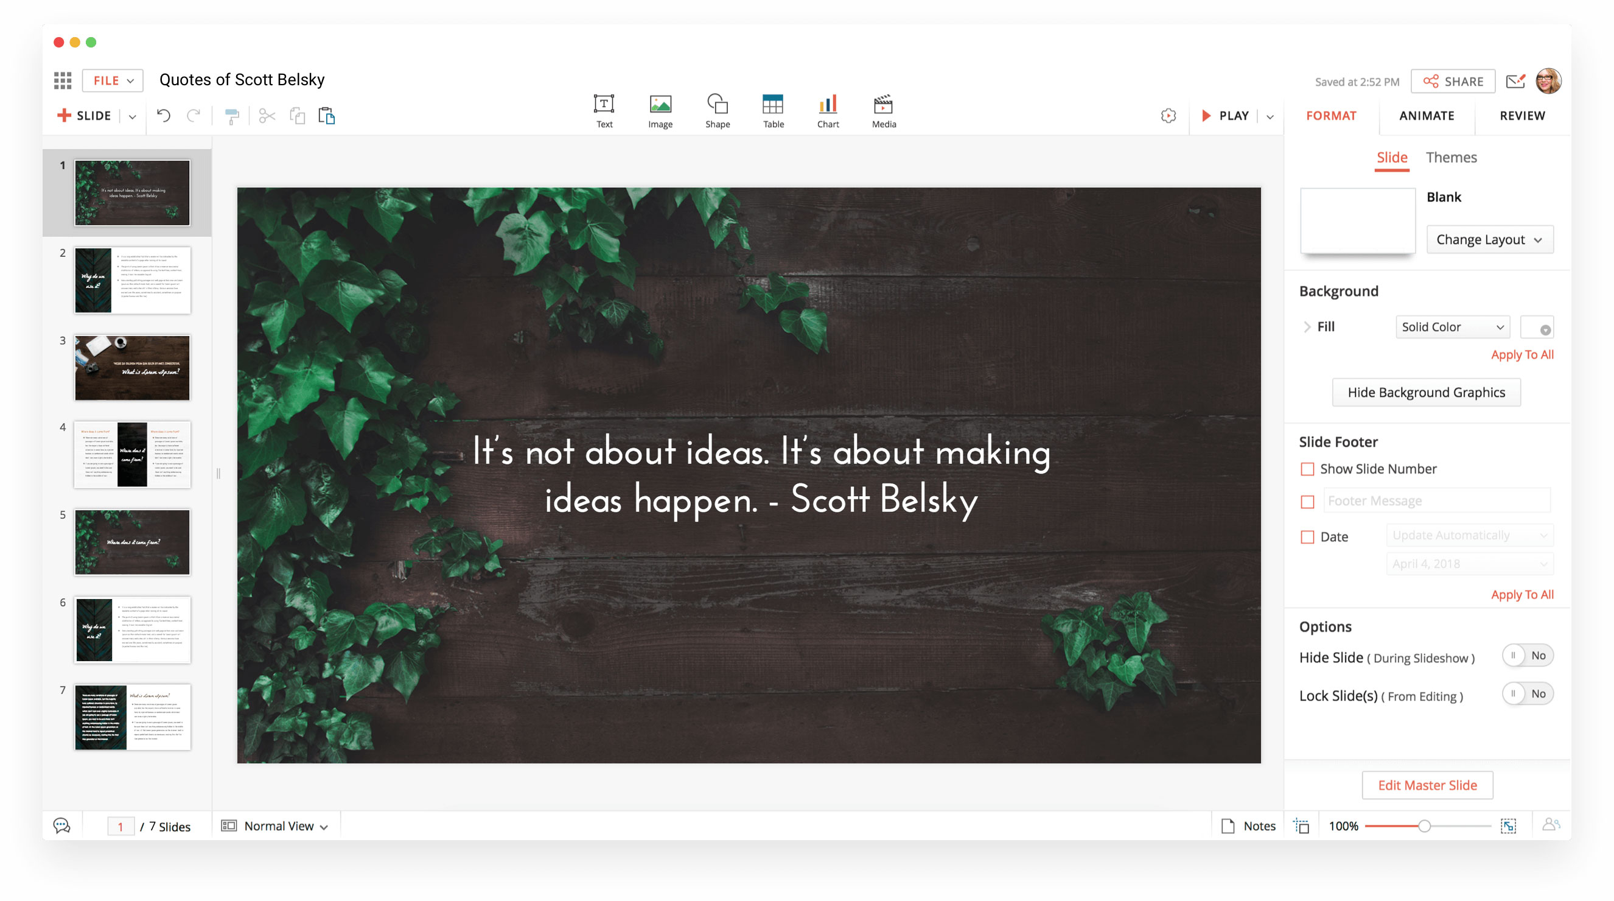This screenshot has height=901, width=1614.
Task: Click the Review tab
Action: [1522, 114]
